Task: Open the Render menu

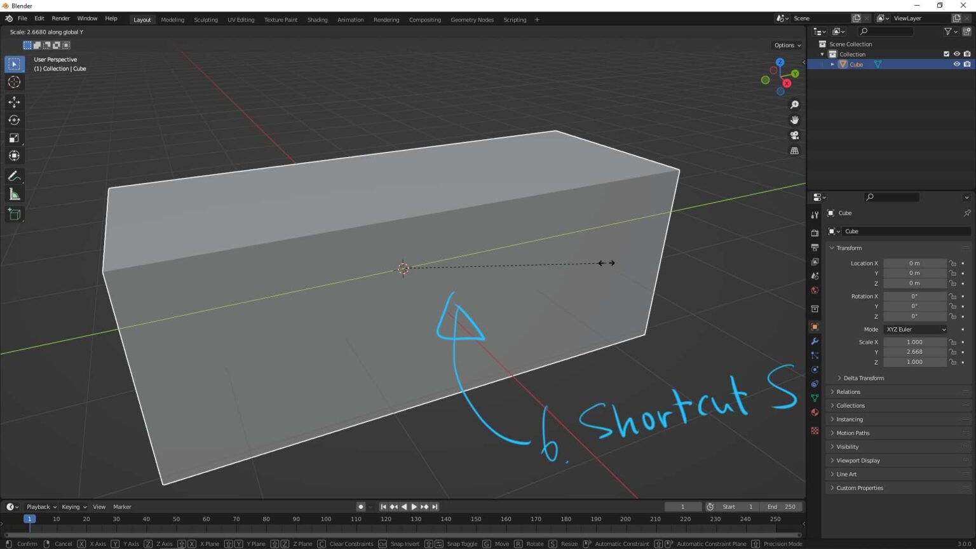Action: [60, 18]
